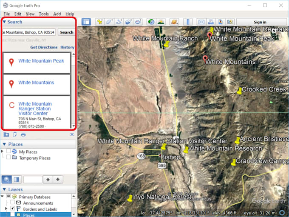Click the Places search magnifier button
The height and width of the screenshot is (217, 289).
(x=7, y=180)
